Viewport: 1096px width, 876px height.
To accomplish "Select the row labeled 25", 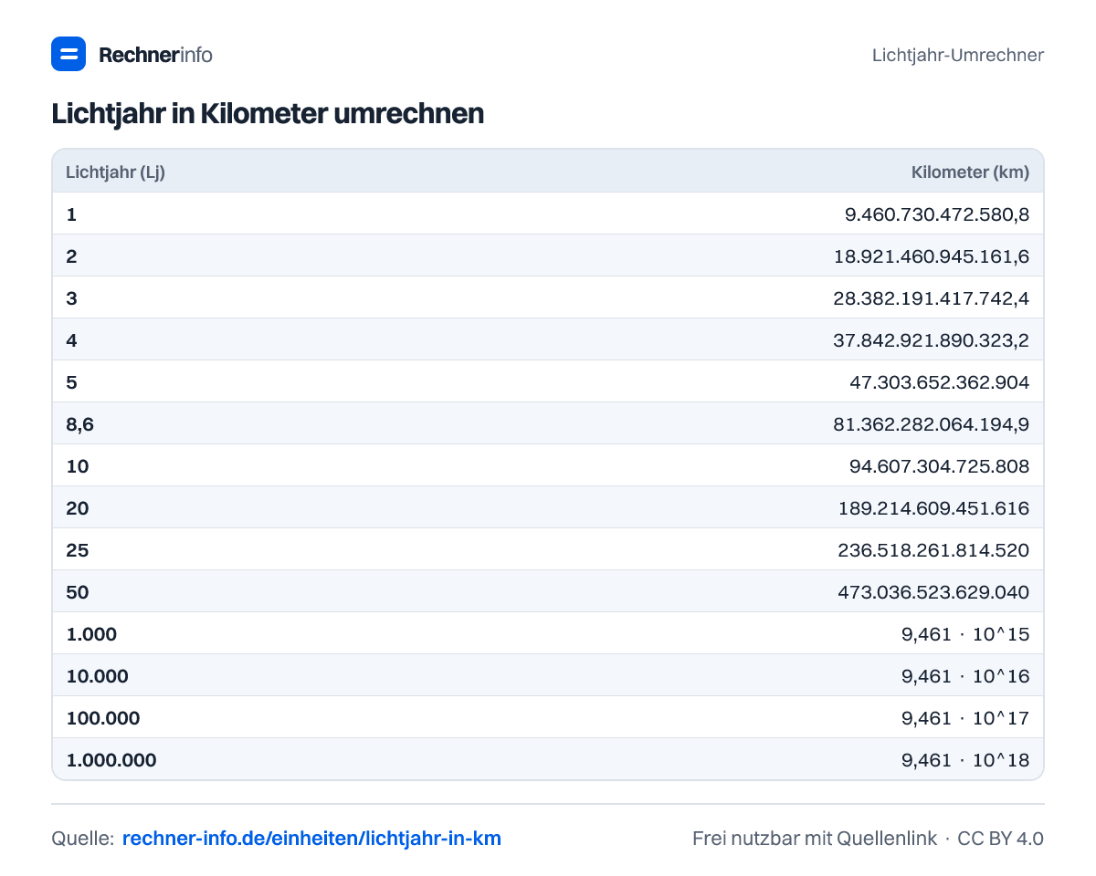I will (x=548, y=549).
